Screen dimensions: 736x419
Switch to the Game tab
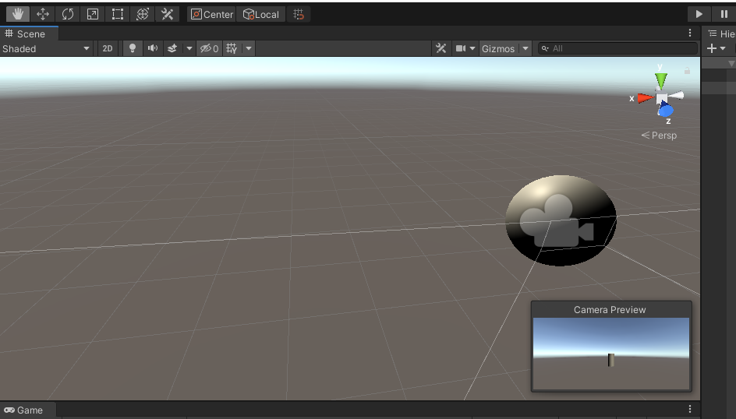point(28,410)
